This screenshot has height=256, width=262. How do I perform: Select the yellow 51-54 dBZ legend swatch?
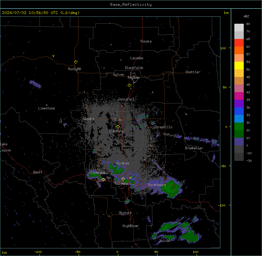239,65
